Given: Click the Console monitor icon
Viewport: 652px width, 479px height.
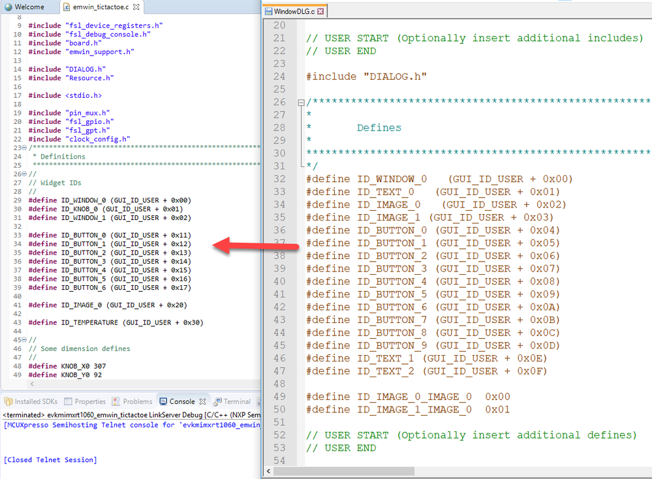Looking at the screenshot, I should (x=163, y=401).
